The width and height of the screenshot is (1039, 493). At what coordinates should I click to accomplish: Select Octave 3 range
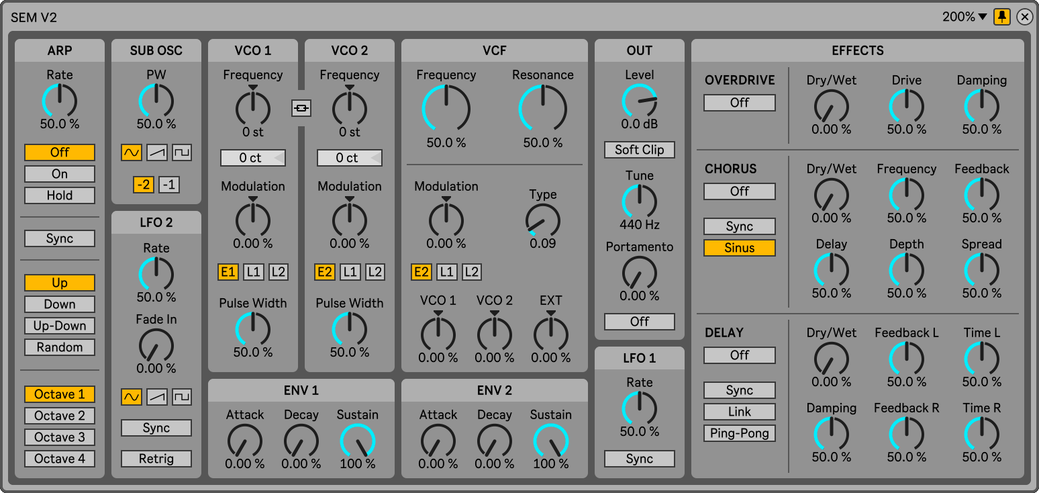click(60, 437)
